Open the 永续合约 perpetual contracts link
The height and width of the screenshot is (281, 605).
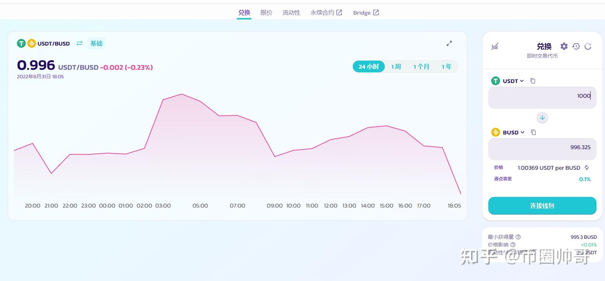coord(326,12)
